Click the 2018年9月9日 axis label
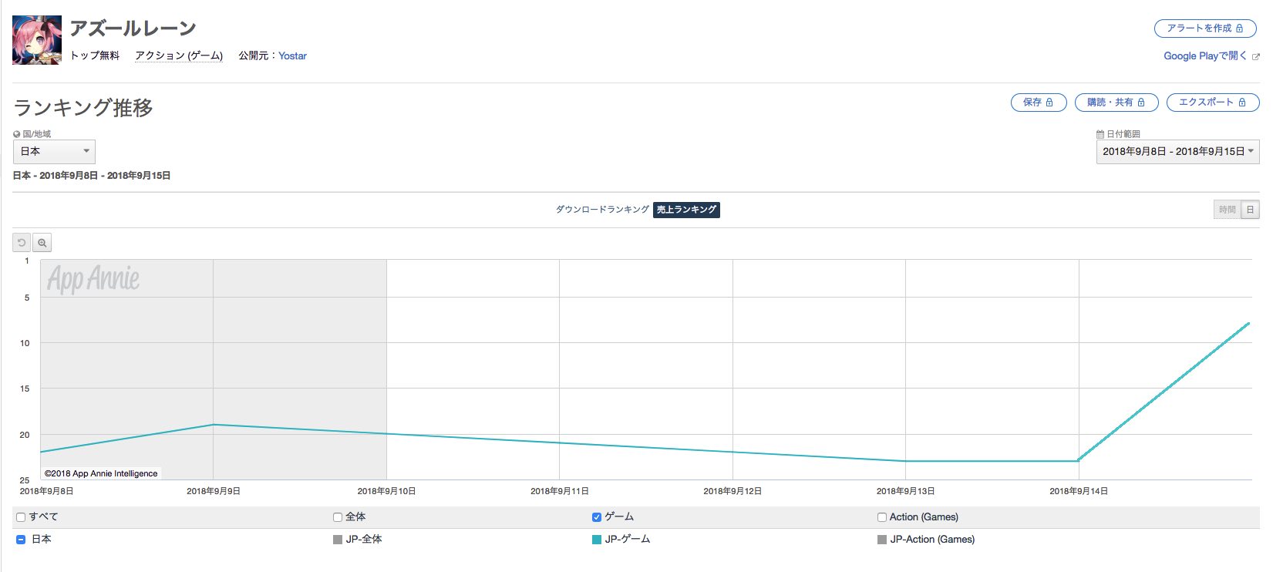This screenshot has height=572, width=1273. point(214,491)
